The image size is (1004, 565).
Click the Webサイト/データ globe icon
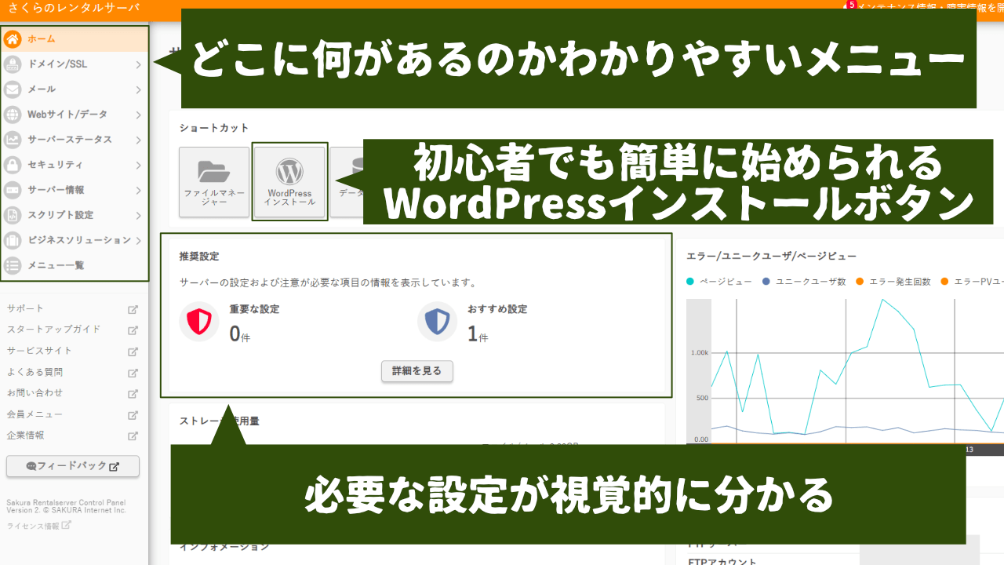[13, 115]
